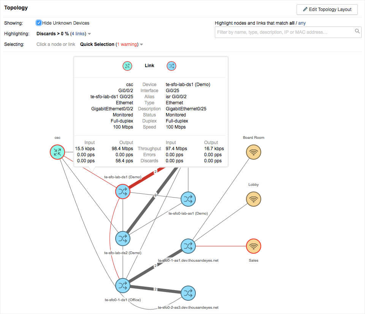Click the Edit Topology Layout button
Screen dimensions: 365x314
[327, 9]
